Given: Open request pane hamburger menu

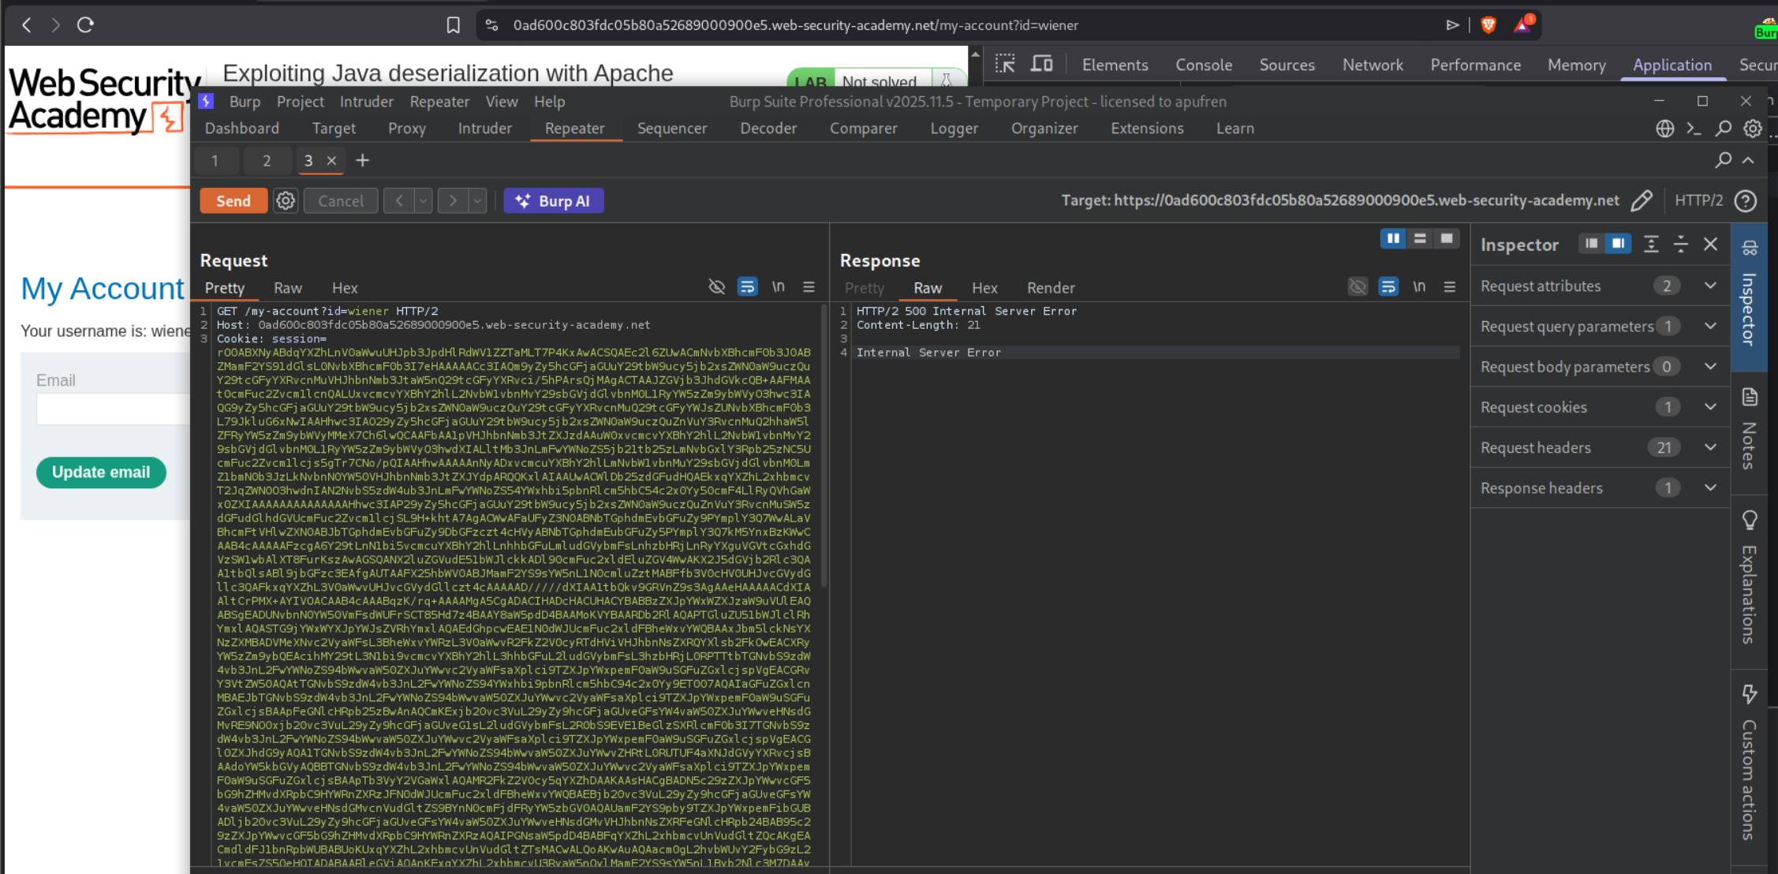Looking at the screenshot, I should click(809, 287).
